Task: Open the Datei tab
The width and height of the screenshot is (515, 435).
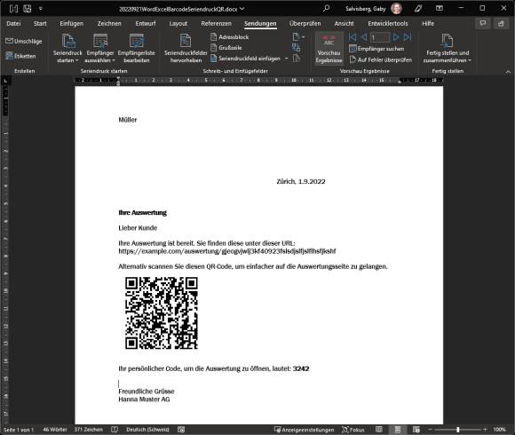Action: [x=13, y=23]
